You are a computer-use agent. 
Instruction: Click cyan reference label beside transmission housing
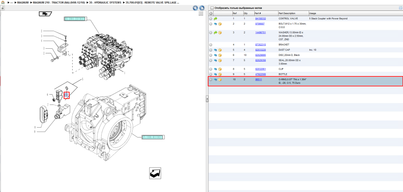pos(153,137)
